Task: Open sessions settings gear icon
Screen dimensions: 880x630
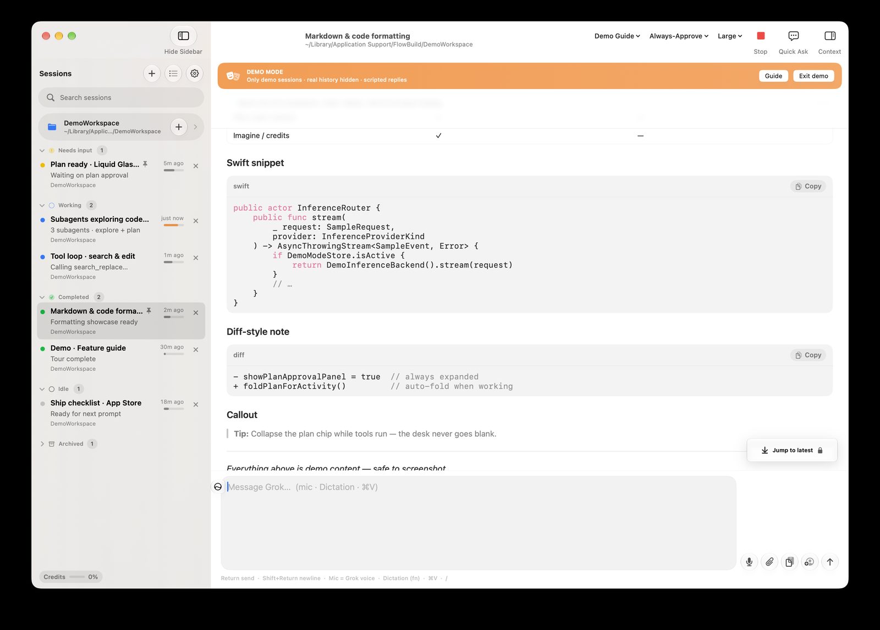Action: 195,73
